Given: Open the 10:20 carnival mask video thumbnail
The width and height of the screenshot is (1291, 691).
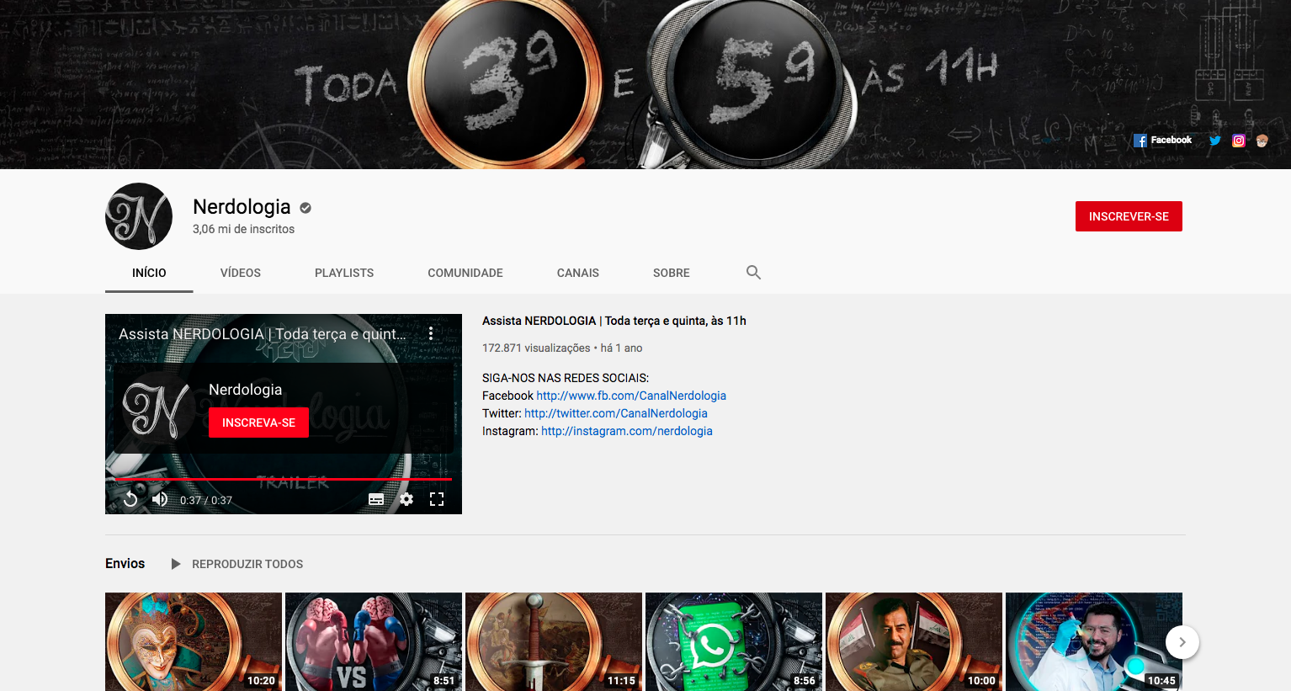Looking at the screenshot, I should [194, 641].
